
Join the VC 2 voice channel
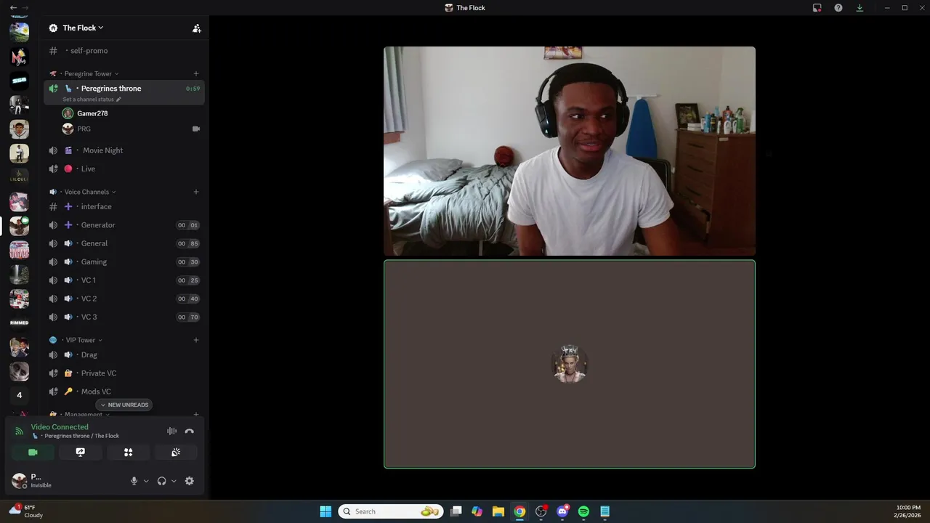124,299
